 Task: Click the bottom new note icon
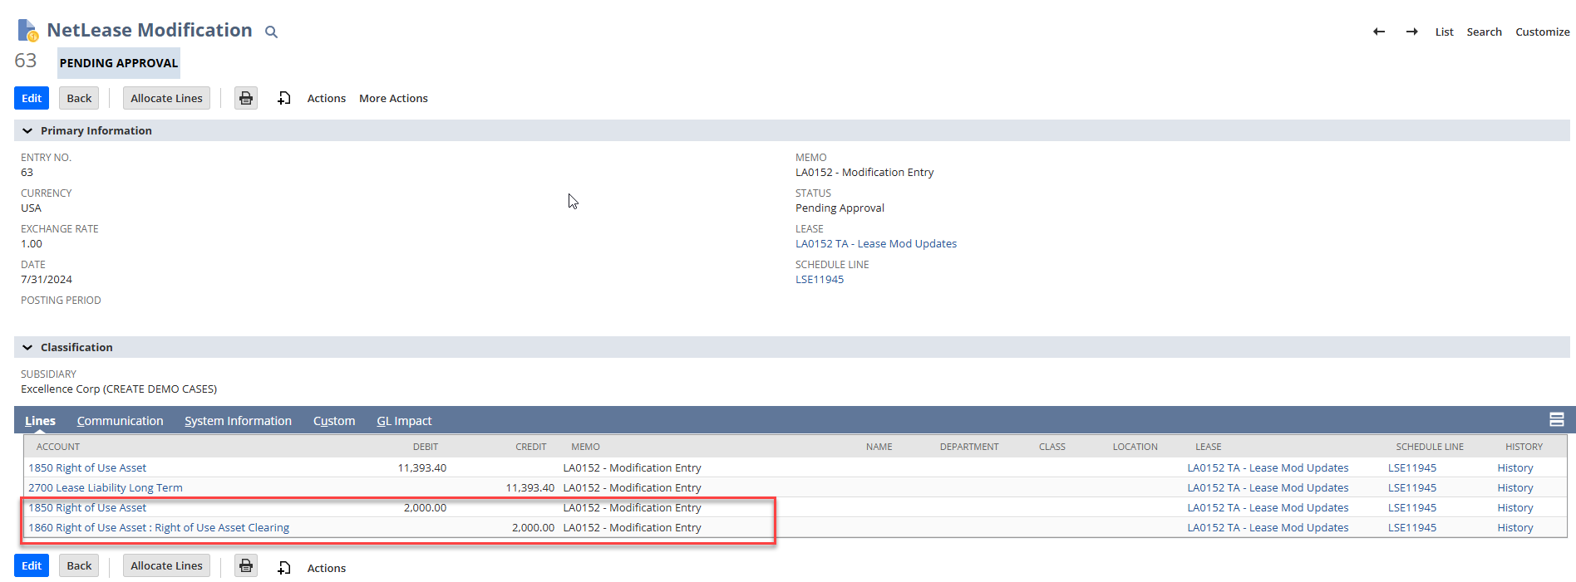pos(284,568)
